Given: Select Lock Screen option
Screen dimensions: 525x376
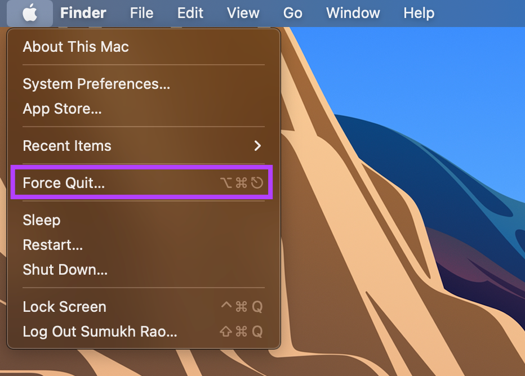Looking at the screenshot, I should [x=144, y=306].
